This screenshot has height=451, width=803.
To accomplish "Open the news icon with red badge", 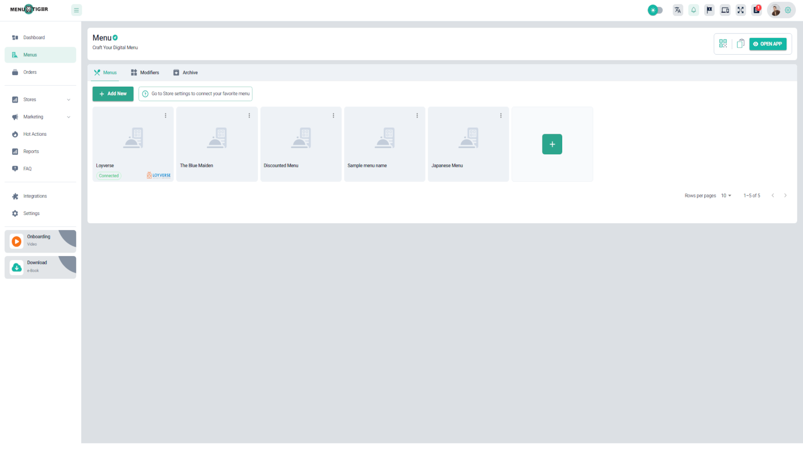I will tap(756, 10).
